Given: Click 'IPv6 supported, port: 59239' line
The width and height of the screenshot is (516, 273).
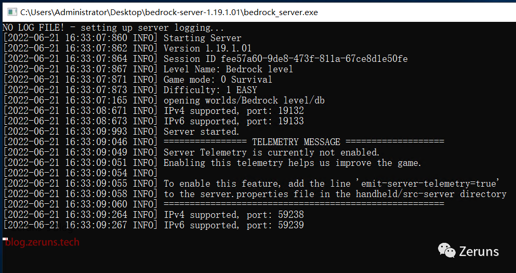Looking at the screenshot, I should coord(153,225).
